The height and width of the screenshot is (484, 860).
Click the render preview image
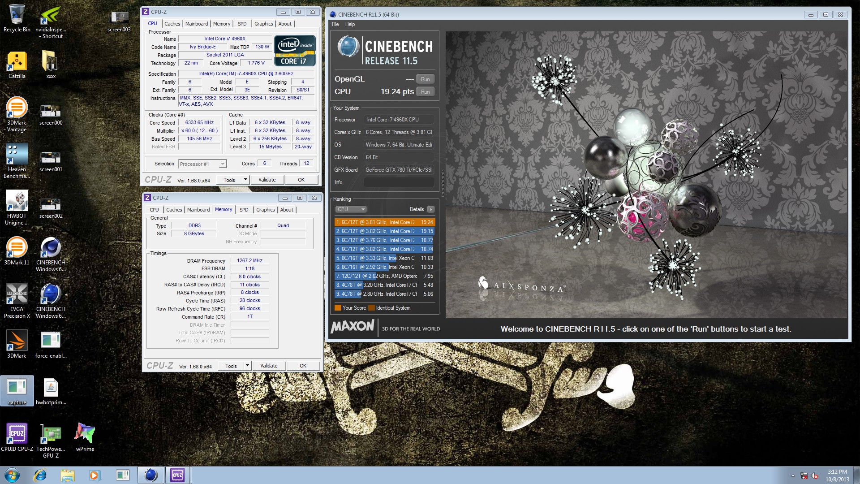[x=646, y=175]
